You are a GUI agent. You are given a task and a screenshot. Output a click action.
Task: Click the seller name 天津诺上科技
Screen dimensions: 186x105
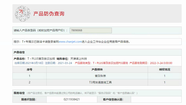(78, 59)
